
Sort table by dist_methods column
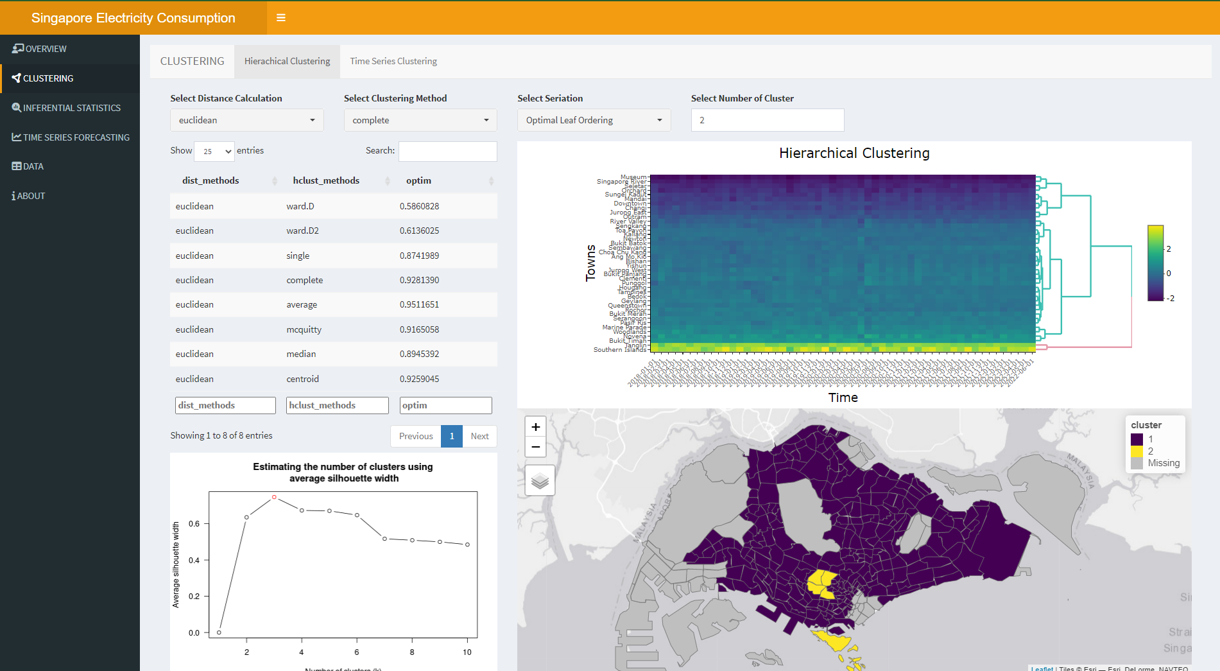[210, 181]
